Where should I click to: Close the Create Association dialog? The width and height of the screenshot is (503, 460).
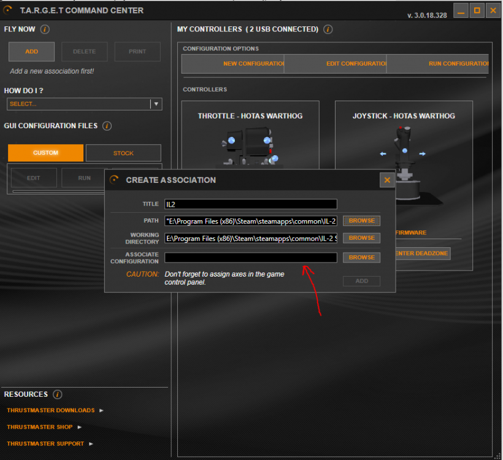click(386, 180)
